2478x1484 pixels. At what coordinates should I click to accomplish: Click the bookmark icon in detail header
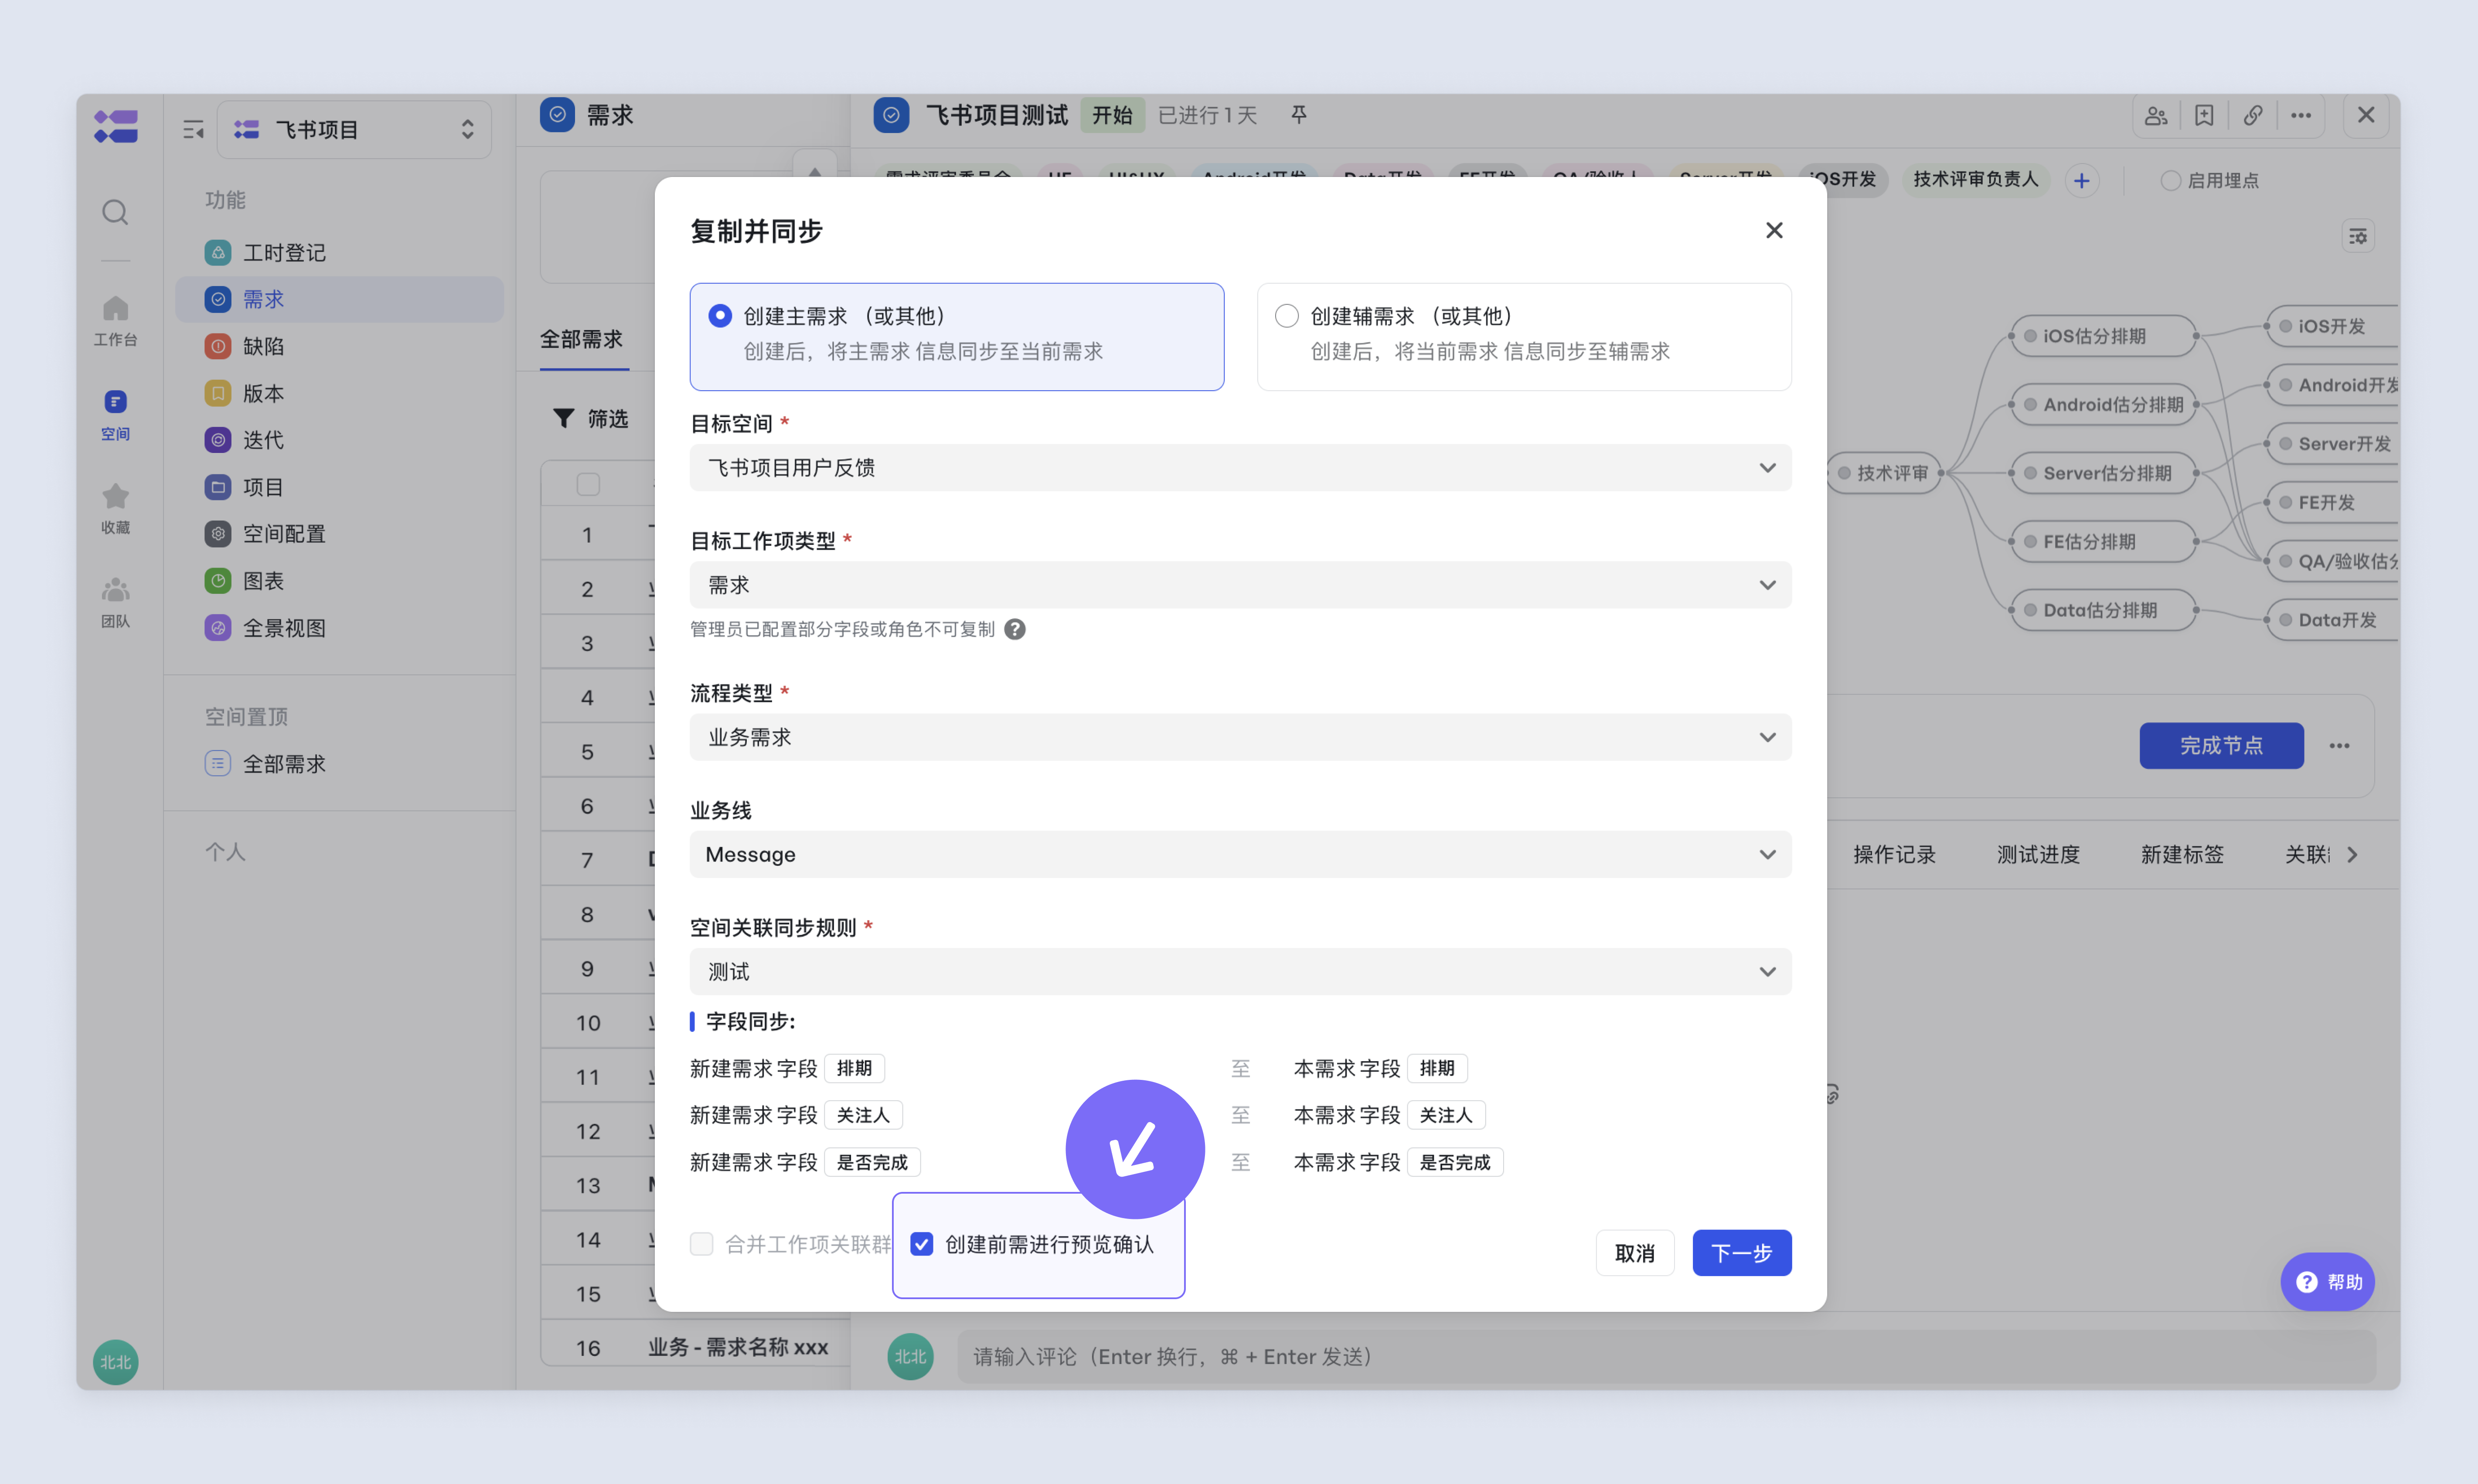pos(2204,116)
